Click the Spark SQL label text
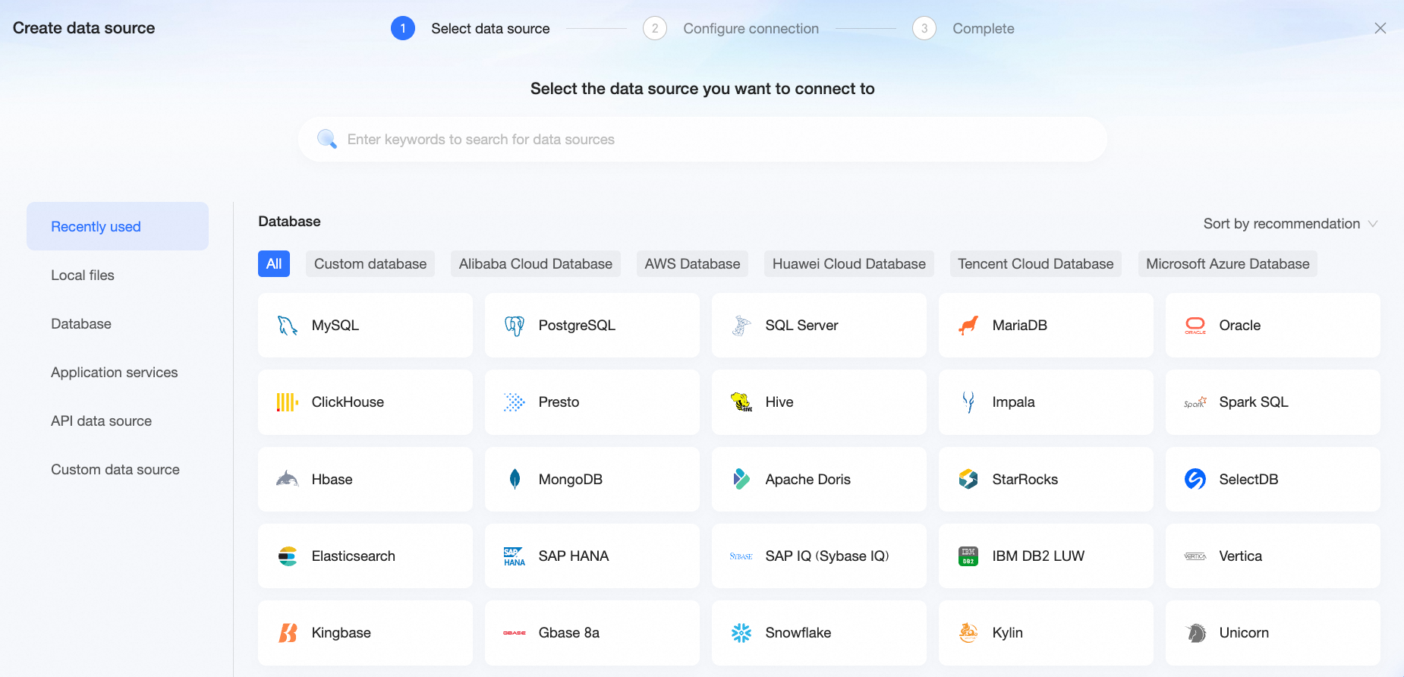 tap(1254, 402)
